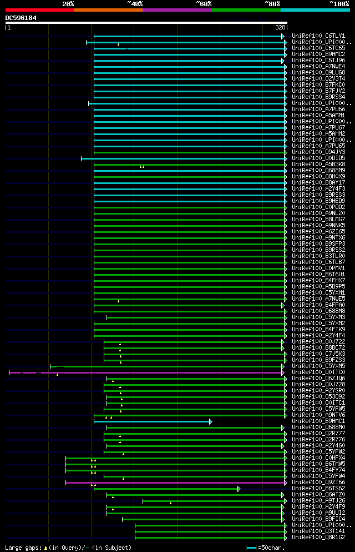The width and height of the screenshot is (355, 552).
Task: Select label UniRef100_A2Y4F4
Action: point(318,336)
